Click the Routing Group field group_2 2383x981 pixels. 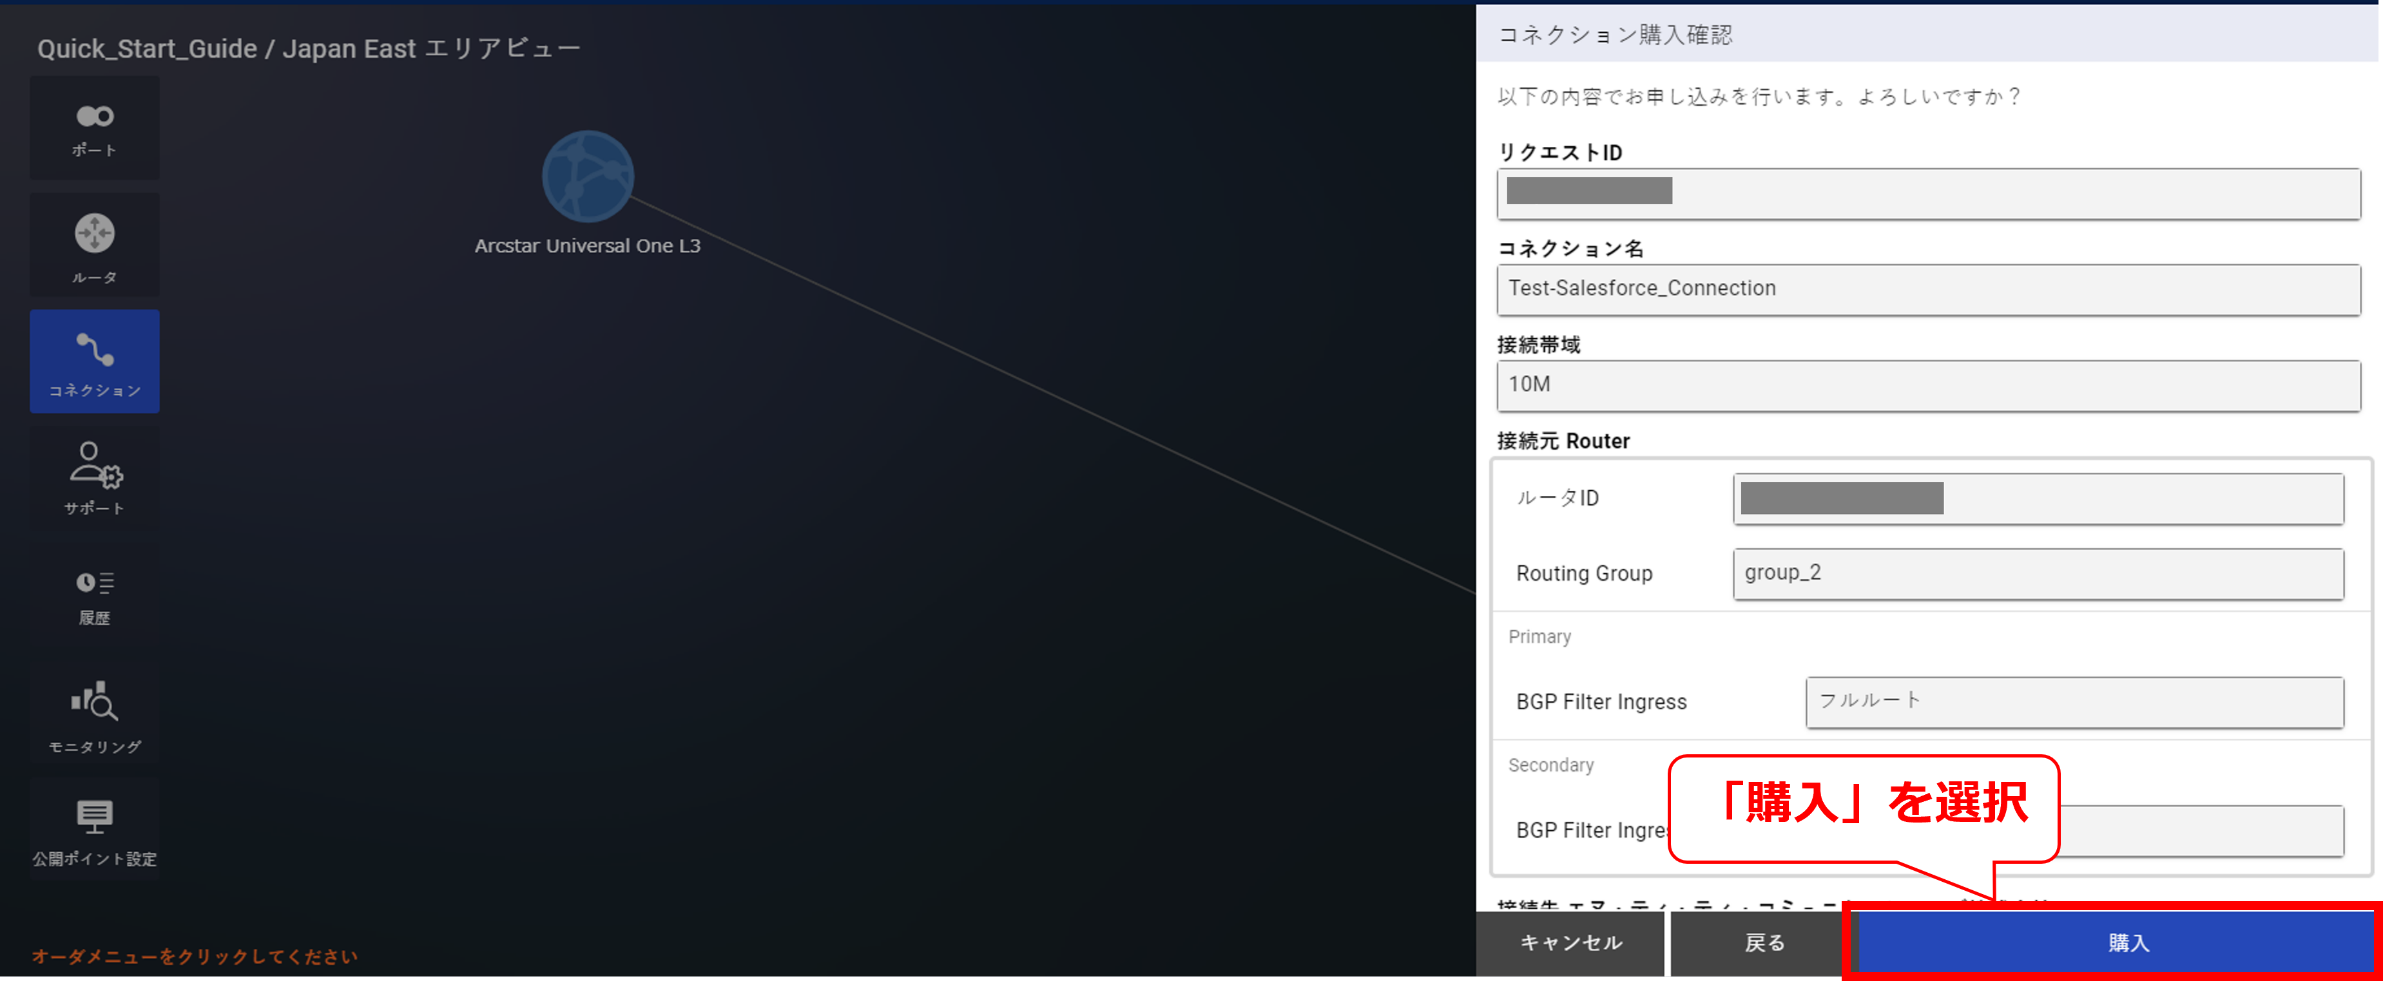(2039, 573)
